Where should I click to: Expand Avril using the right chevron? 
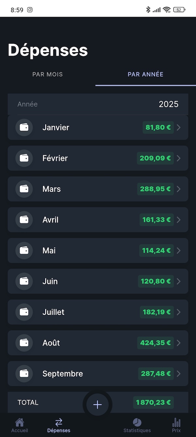(x=178, y=220)
